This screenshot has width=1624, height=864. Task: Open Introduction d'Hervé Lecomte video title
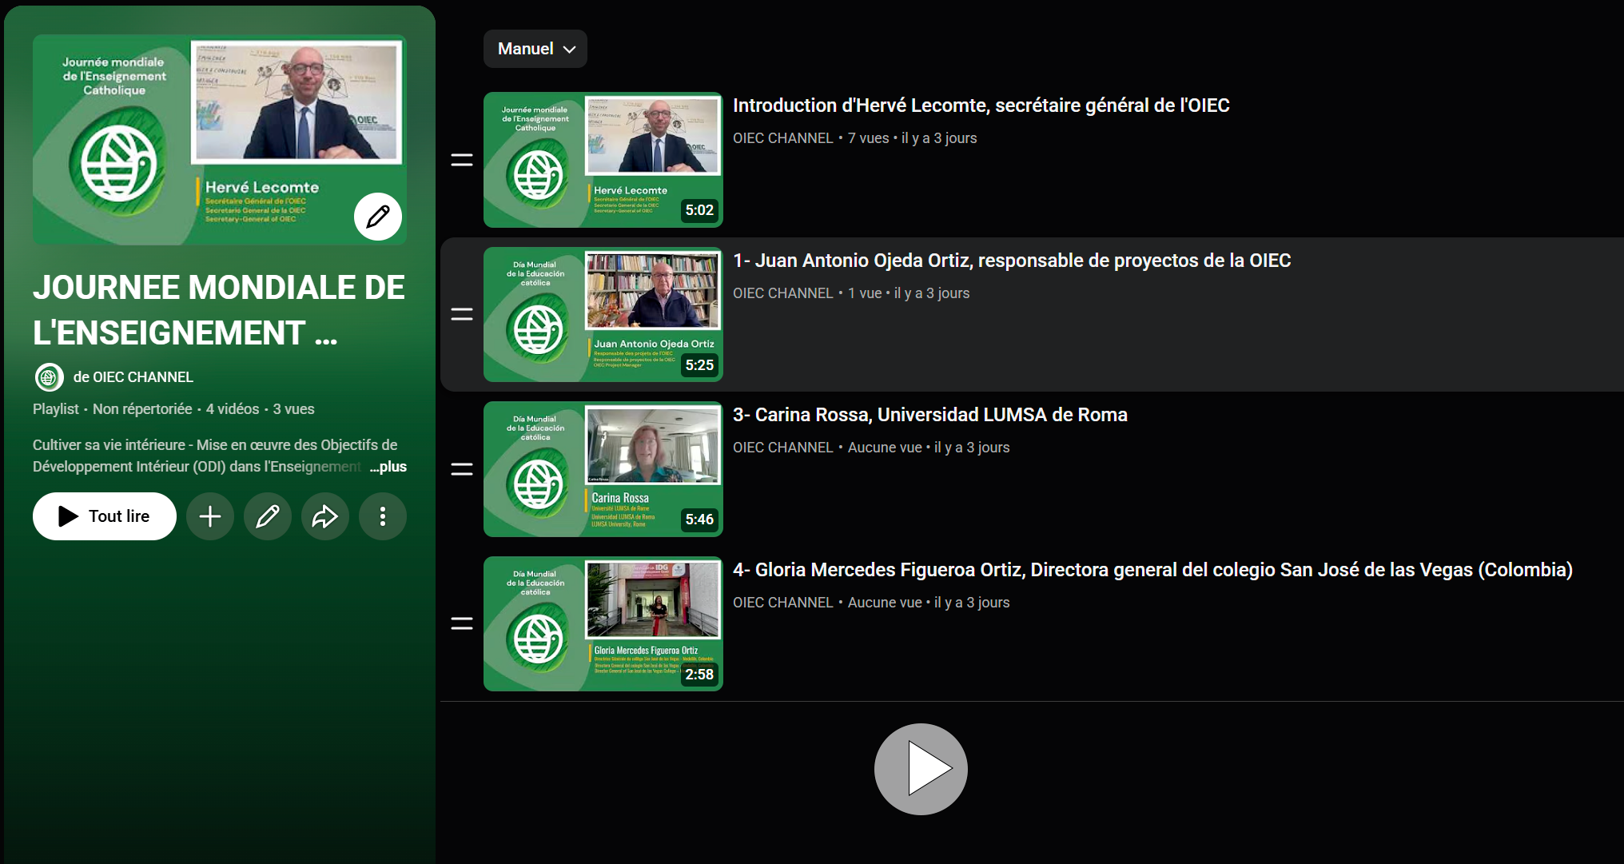click(x=981, y=106)
